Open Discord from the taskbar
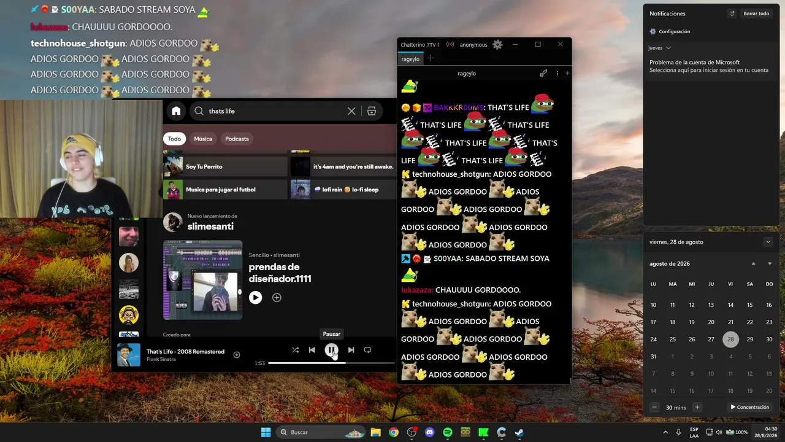The width and height of the screenshot is (785, 442). (x=429, y=432)
